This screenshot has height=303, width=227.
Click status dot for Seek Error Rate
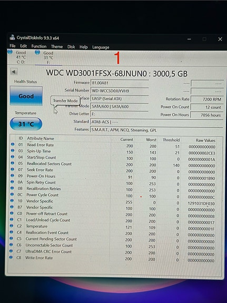point(12,169)
